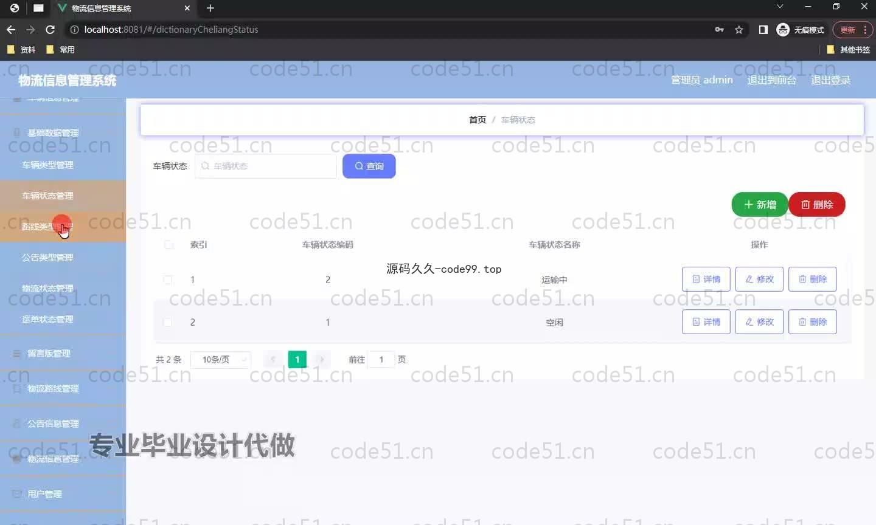Click the 首页 breadcrumb link

[478, 120]
